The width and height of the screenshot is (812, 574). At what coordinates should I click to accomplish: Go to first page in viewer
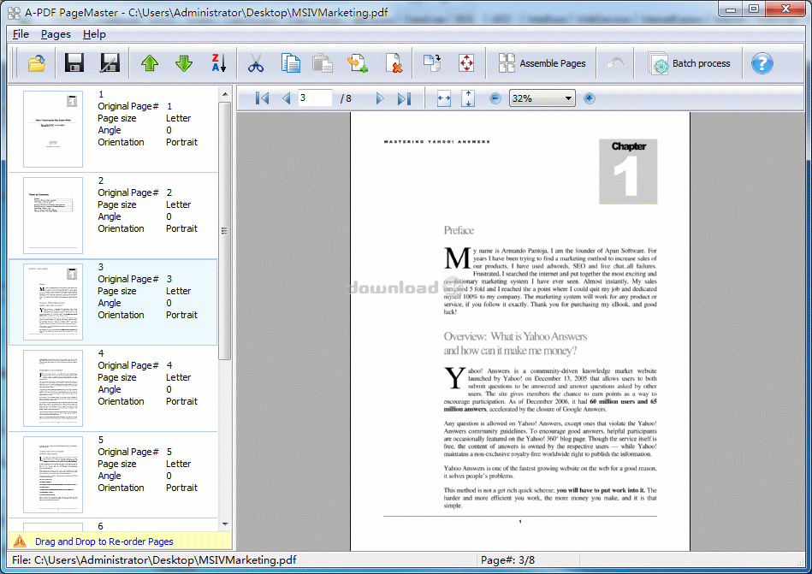click(262, 98)
